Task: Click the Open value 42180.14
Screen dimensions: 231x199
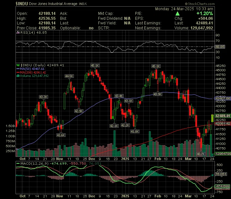Action: (x=47, y=14)
